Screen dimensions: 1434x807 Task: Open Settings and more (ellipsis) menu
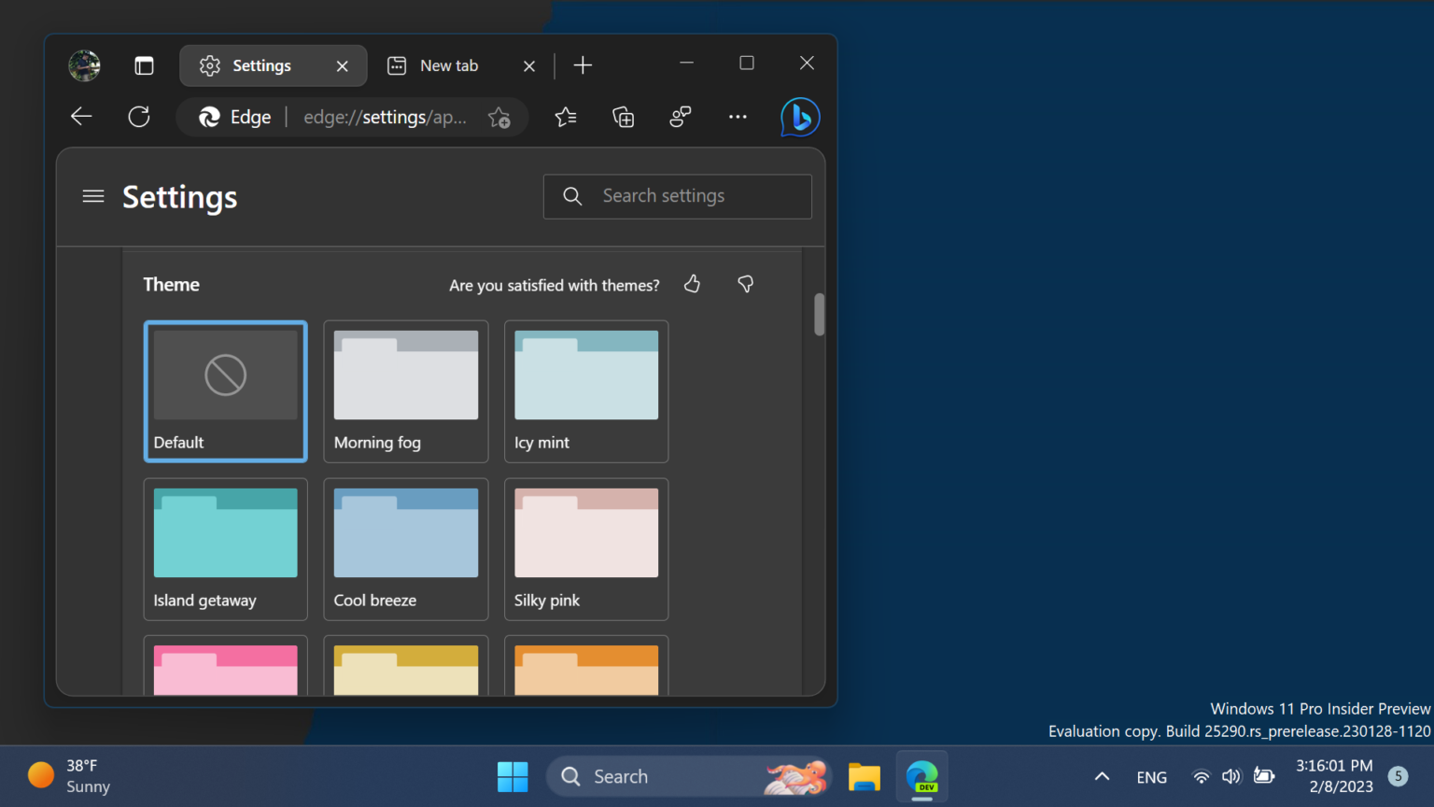pos(738,117)
